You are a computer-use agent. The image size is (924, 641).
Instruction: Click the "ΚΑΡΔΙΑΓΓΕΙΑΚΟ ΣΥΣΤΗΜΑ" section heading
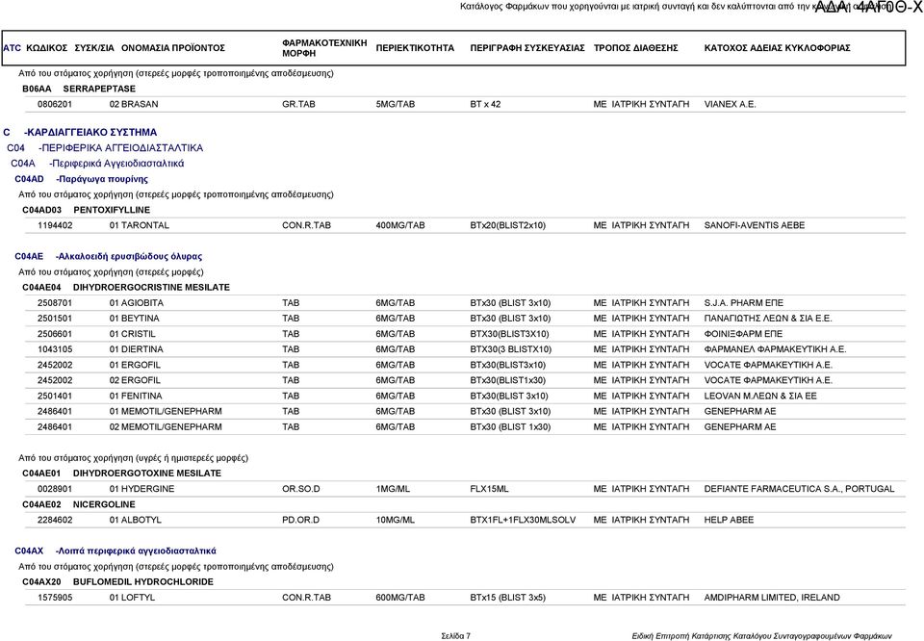click(x=90, y=133)
